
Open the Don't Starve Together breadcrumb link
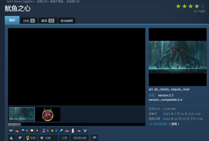coord(20,1)
